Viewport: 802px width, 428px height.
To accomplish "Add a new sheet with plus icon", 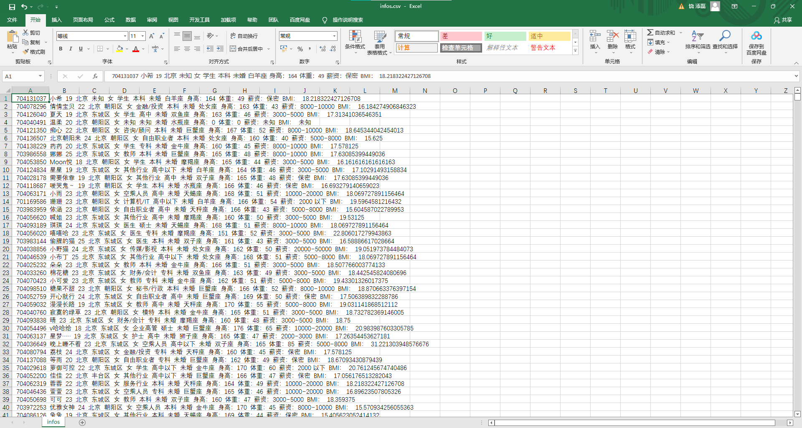I will click(x=82, y=423).
